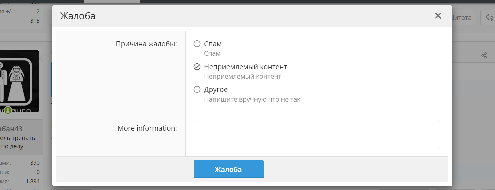Open the 390 messages count in sidebar
The width and height of the screenshot is (495, 190).
35,163
